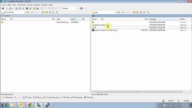Click the F6 Move button

[x=37, y=97]
